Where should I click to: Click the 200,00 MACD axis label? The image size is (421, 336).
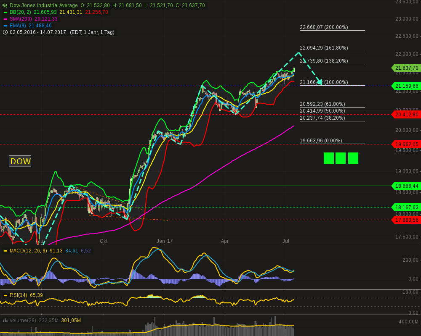pyautogui.click(x=410, y=260)
